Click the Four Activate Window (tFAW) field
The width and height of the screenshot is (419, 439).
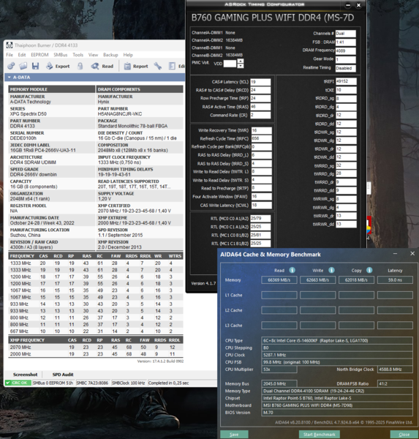pos(262,196)
